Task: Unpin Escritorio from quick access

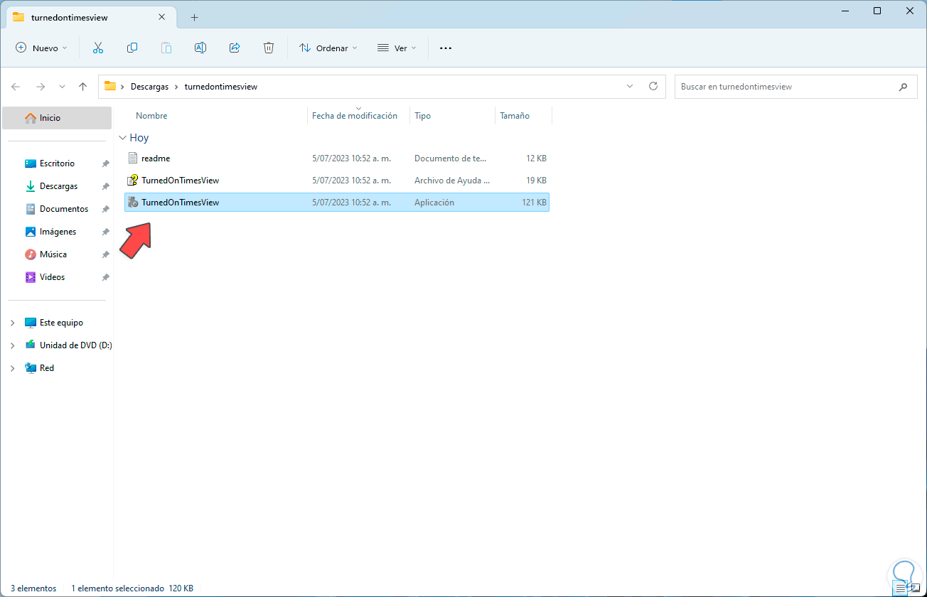Action: click(105, 163)
